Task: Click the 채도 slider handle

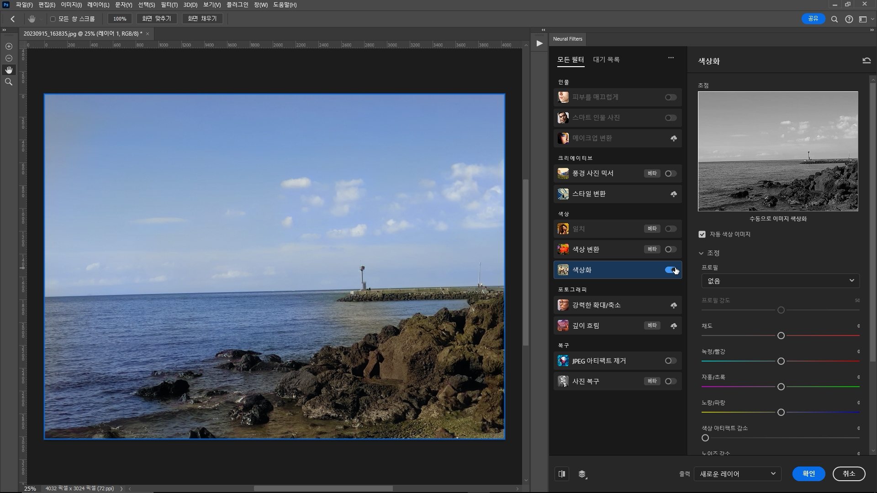Action: coord(781,336)
